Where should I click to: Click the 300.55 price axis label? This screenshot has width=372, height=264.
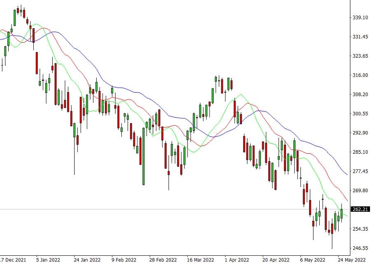click(x=360, y=113)
